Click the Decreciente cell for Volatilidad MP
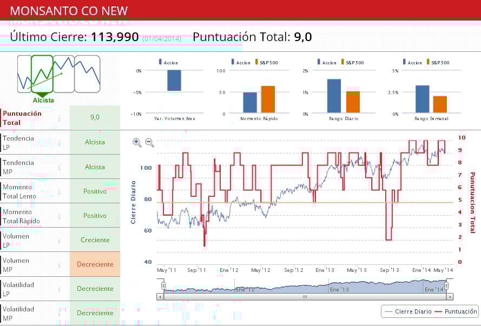The height and width of the screenshot is (326, 481). pos(95,313)
